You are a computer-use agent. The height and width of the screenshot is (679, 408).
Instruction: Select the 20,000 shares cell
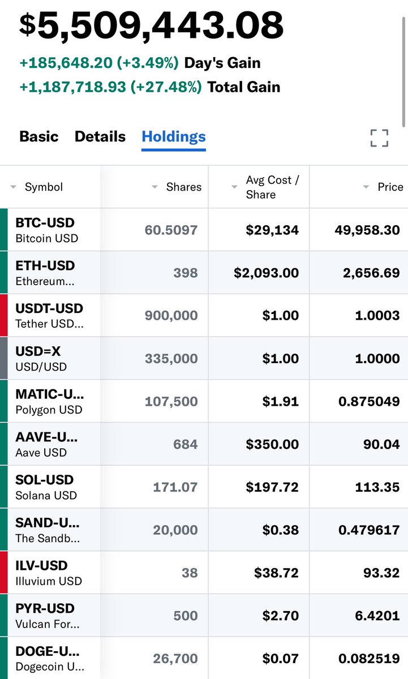(x=154, y=530)
